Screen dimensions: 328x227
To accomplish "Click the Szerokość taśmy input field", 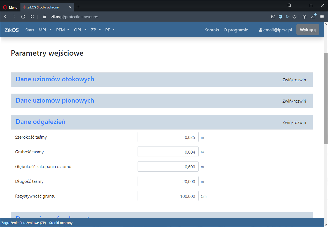I will (x=168, y=137).
